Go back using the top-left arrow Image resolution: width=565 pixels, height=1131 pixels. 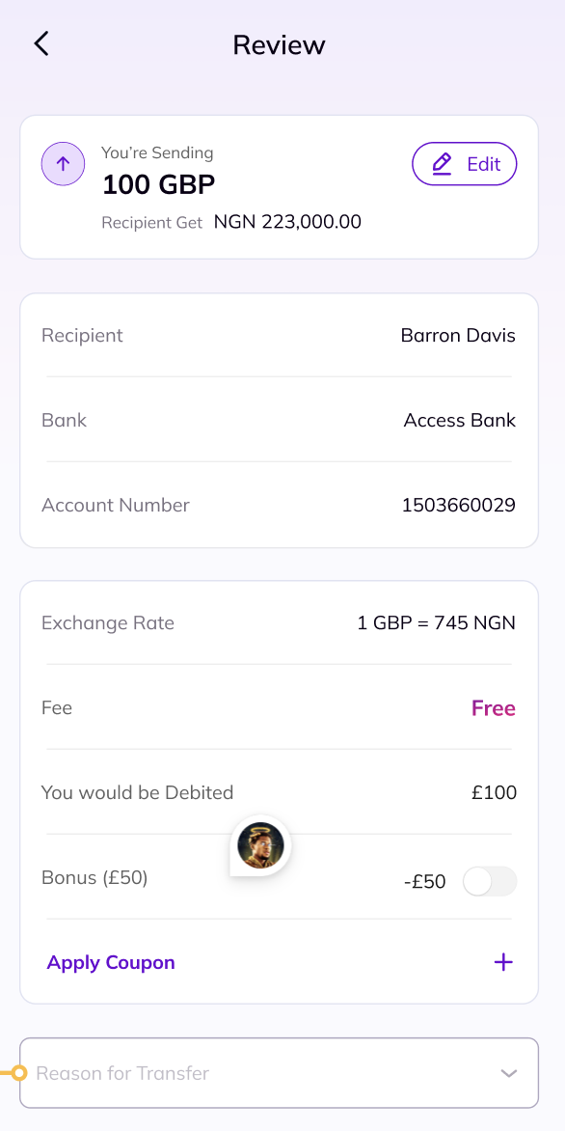pos(41,44)
